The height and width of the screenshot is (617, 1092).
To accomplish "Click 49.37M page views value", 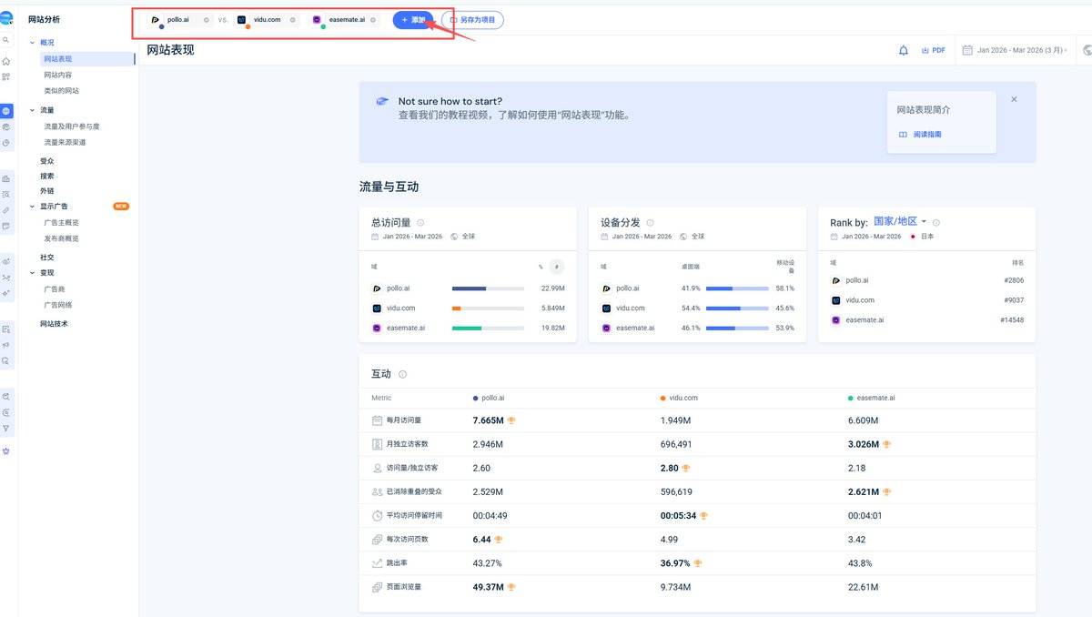I will [488, 587].
